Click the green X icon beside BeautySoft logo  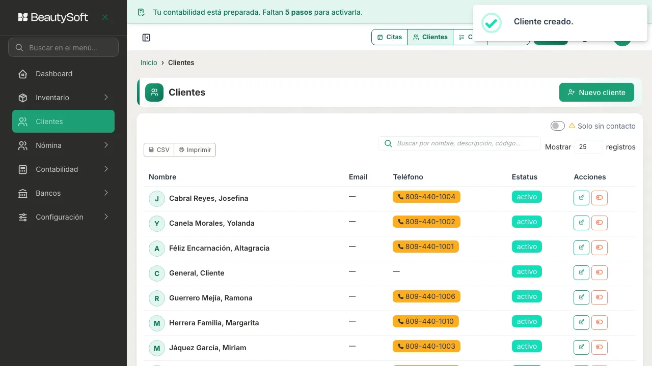105,17
